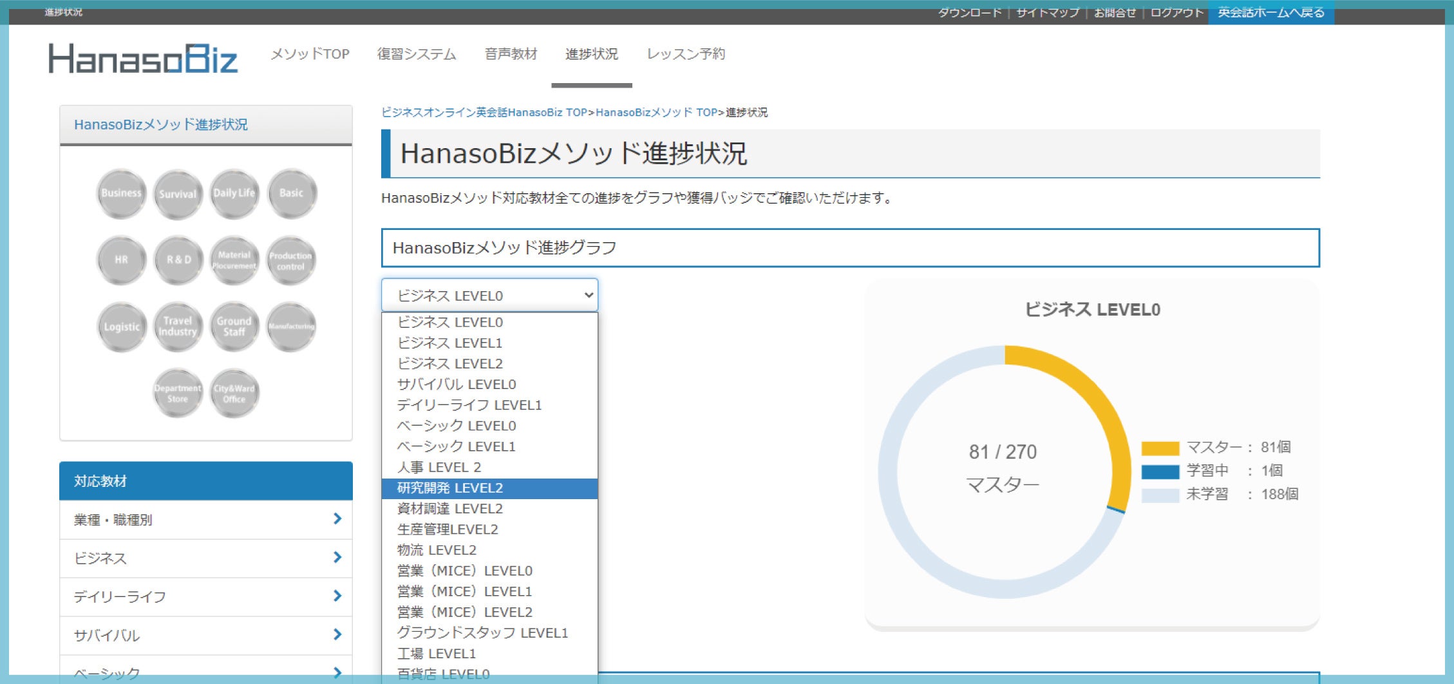Select the Logistic badge
The height and width of the screenshot is (684, 1454).
click(121, 327)
